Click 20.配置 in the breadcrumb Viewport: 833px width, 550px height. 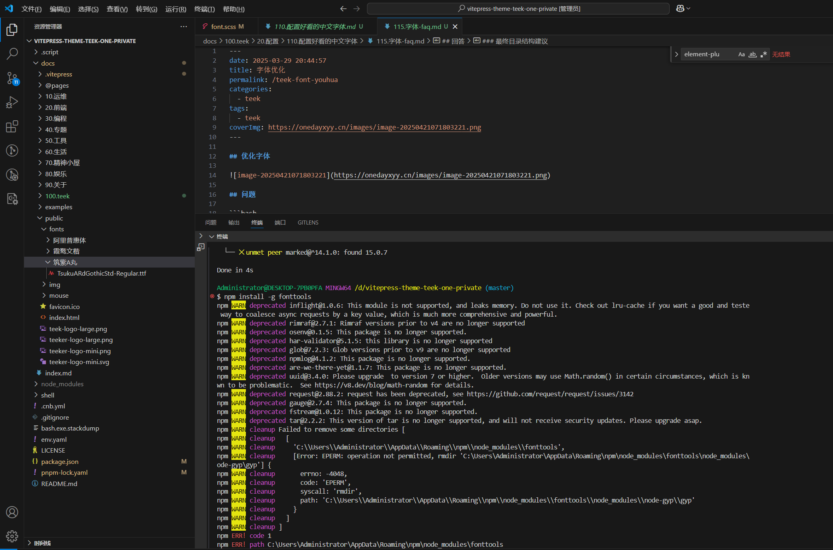coord(268,41)
